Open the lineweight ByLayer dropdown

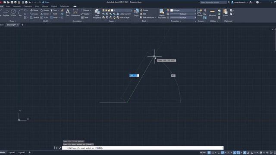coord(183,14)
